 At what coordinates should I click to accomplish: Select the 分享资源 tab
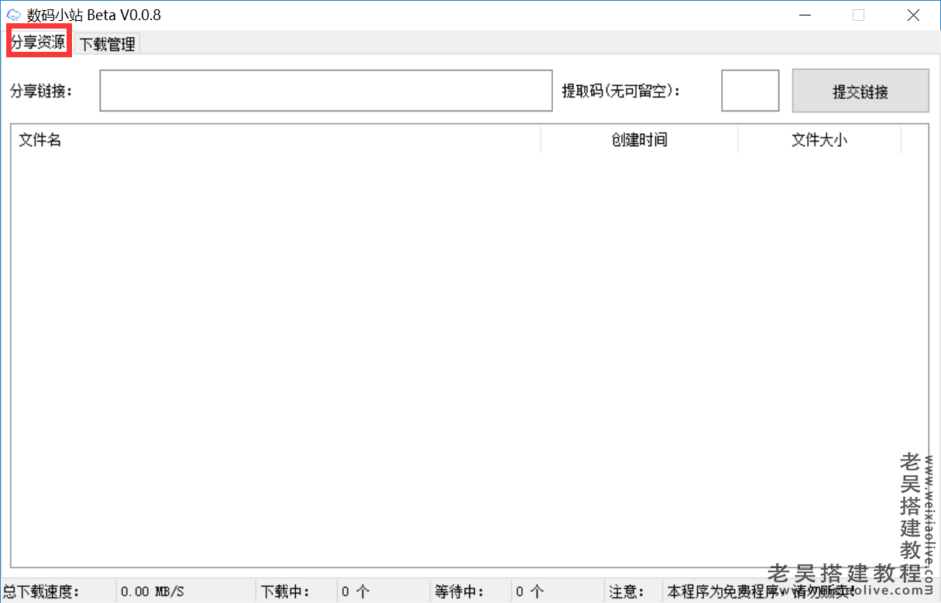point(38,44)
